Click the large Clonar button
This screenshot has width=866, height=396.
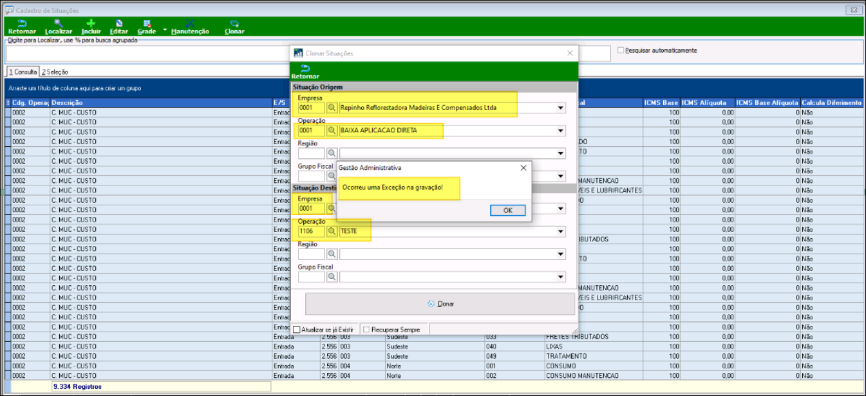point(440,304)
